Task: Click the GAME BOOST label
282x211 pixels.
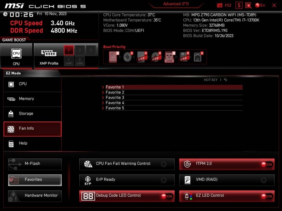Action: point(14,40)
